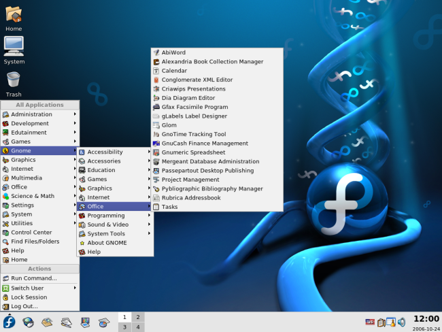Click the Mergeant Database Administration icon
This screenshot has width=442, height=332.
tap(156, 161)
